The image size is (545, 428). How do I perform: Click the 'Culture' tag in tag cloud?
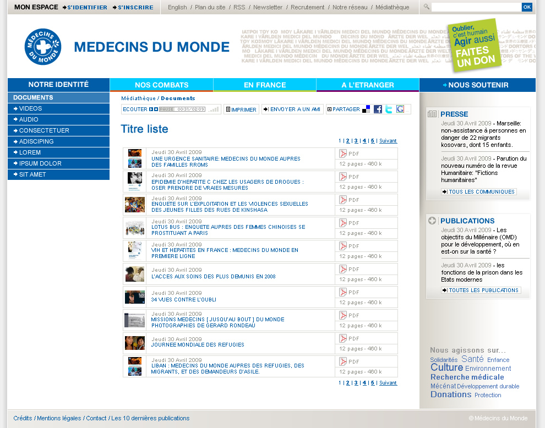(x=446, y=367)
